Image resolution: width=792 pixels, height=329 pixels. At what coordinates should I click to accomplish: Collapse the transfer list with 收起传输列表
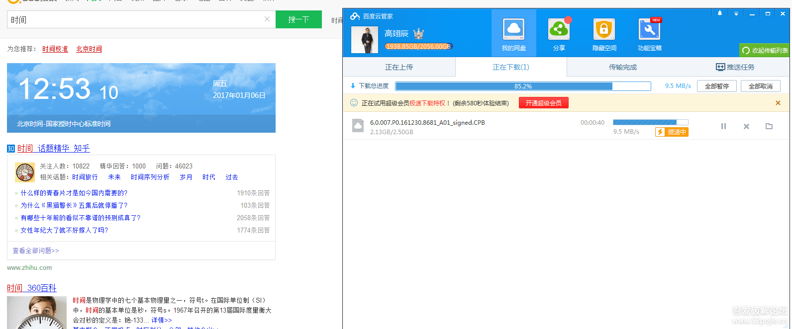765,50
